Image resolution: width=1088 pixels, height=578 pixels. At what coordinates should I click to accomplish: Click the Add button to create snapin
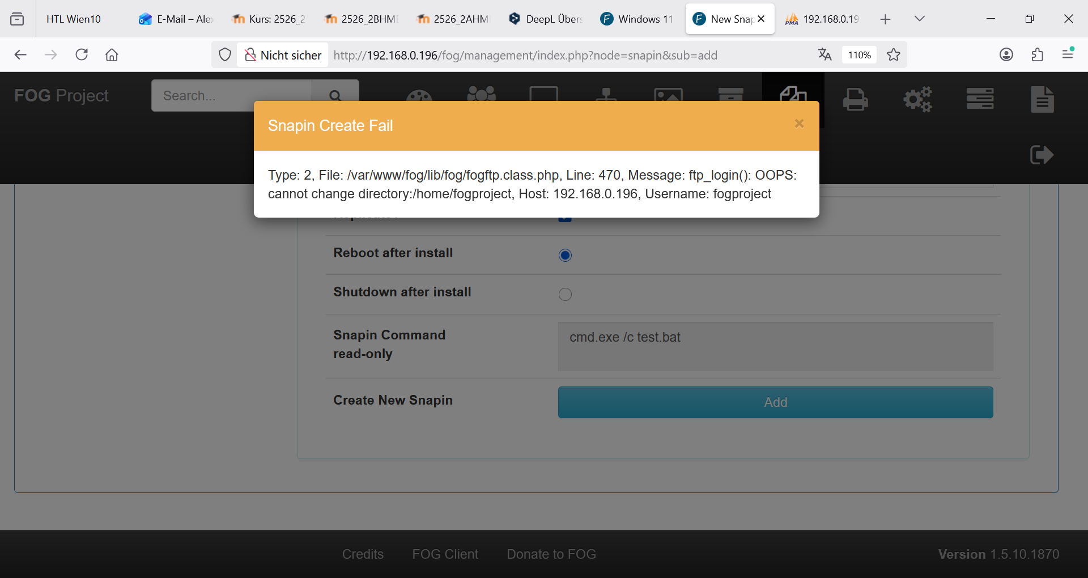click(x=775, y=402)
